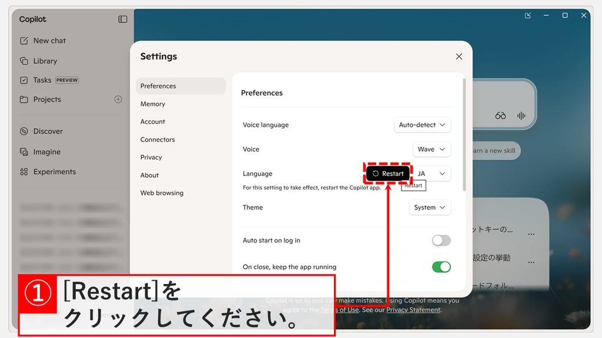Close the Settings dialog with X
Viewport: 602px width, 338px height.
[459, 56]
